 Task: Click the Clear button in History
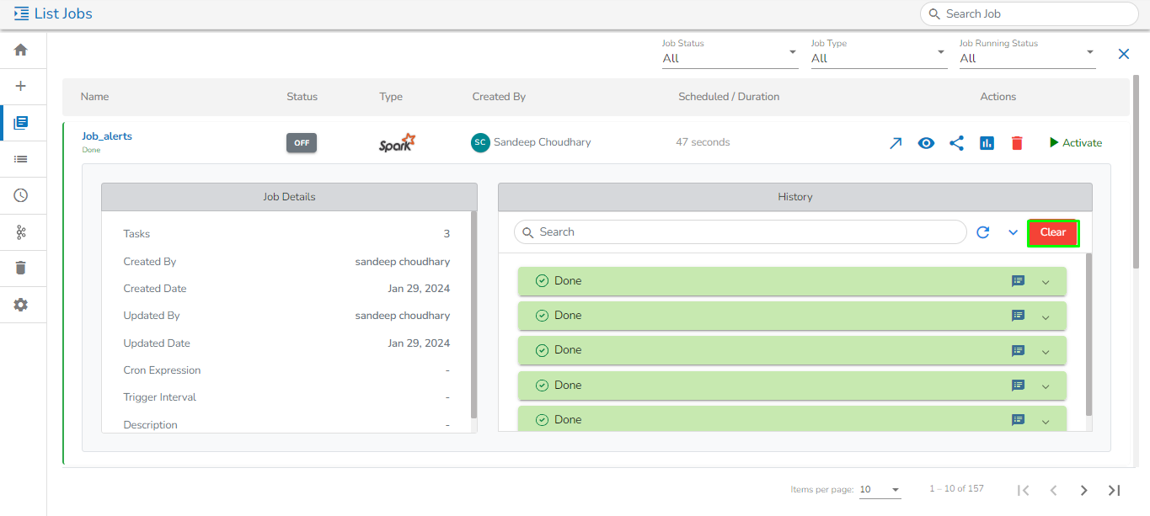[1053, 232]
